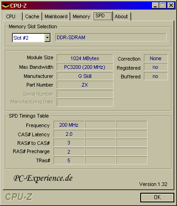Confirm with the OK button
Screen dimensions: 177x206
coord(157,197)
